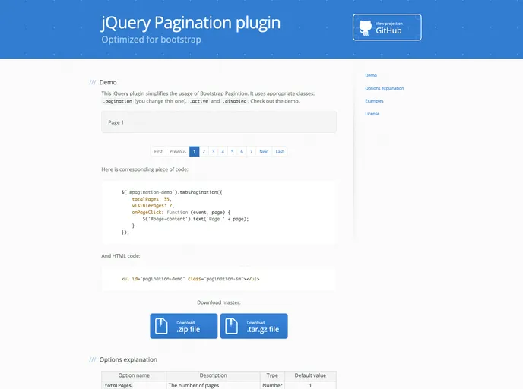Open the Demo sidebar link
523x389 pixels.
coord(371,75)
